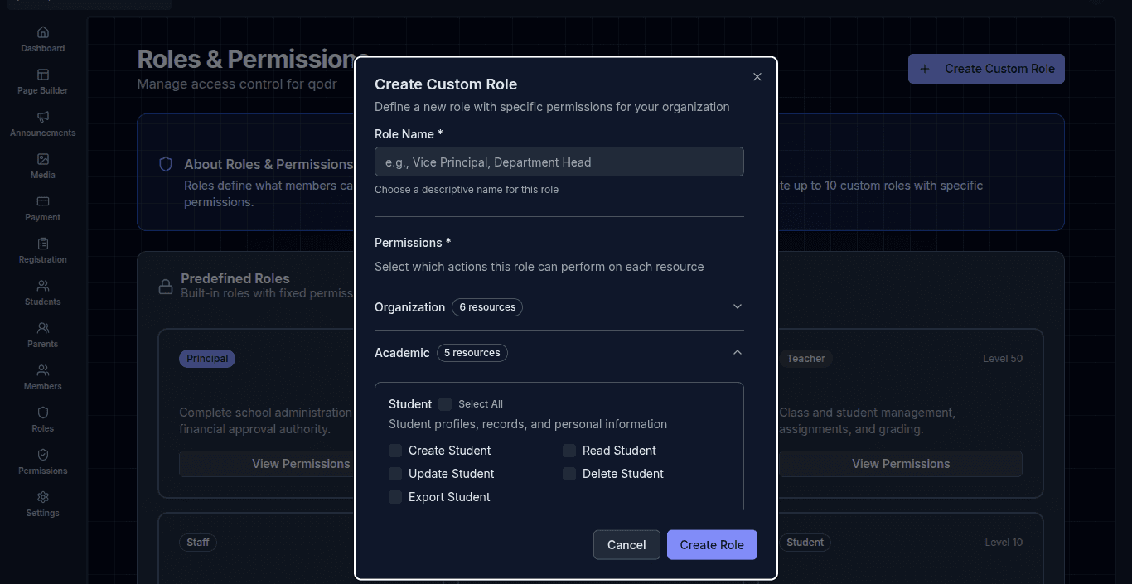This screenshot has width=1132, height=584.
Task: Click the Role Name input field
Action: coord(559,162)
